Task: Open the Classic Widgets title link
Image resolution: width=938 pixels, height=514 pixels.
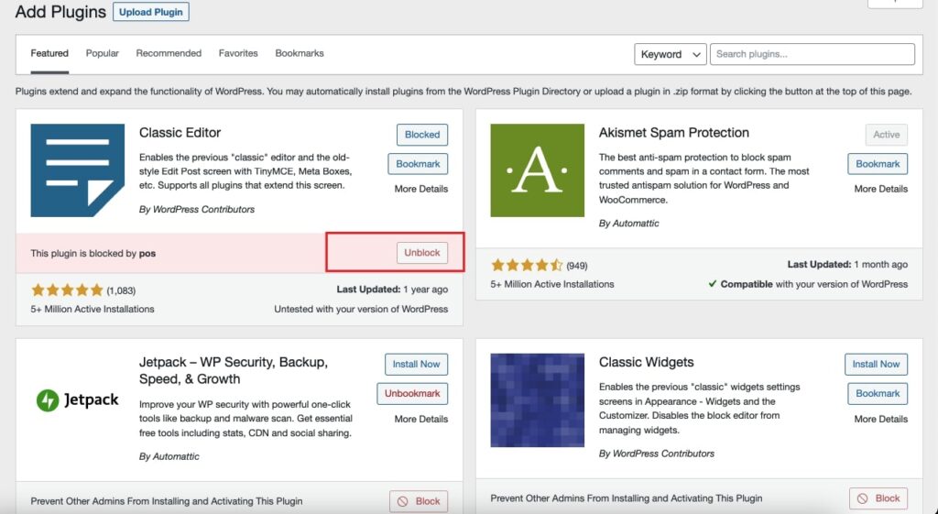Action: [x=646, y=363]
